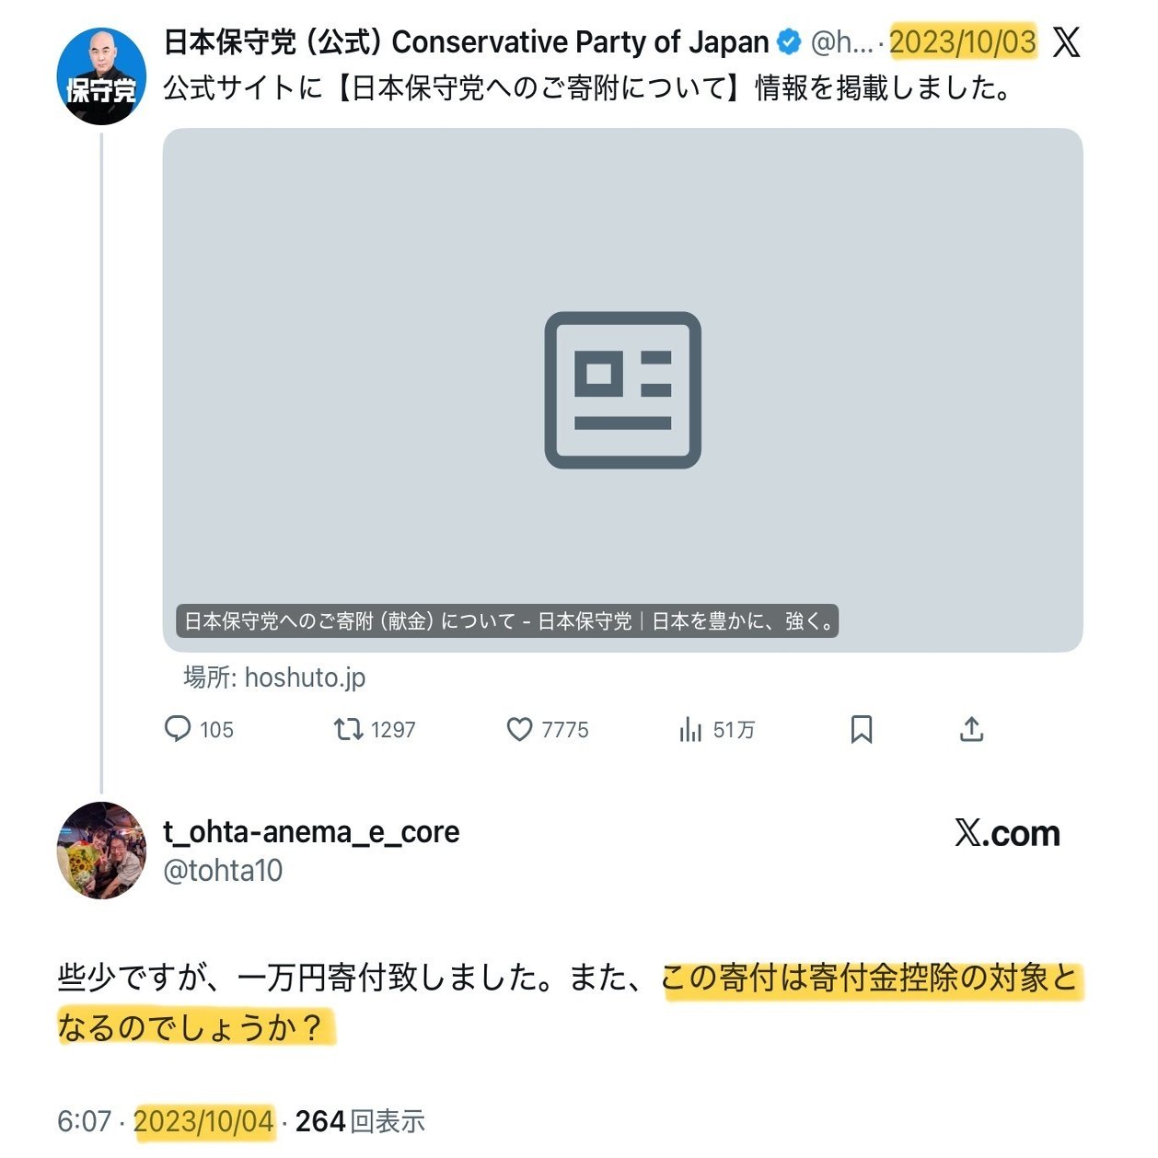Image resolution: width=1158 pixels, height=1158 pixels.
Task: Click the blue verified badge
Action: [789, 42]
